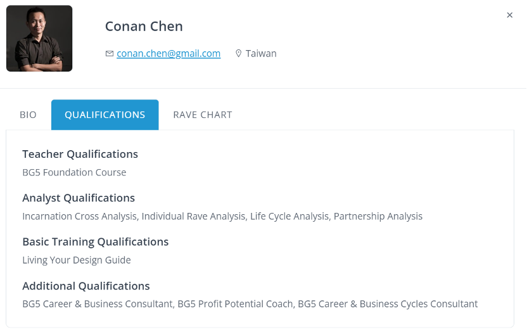
Task: Open the conan.chen@gmail.com email link
Action: tap(168, 53)
